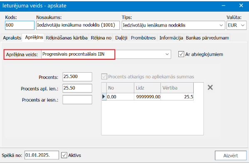Viewport: 249px width, 164px height.
Task: Open the Rēķināšanas kārtība tab
Action: (x=67, y=38)
